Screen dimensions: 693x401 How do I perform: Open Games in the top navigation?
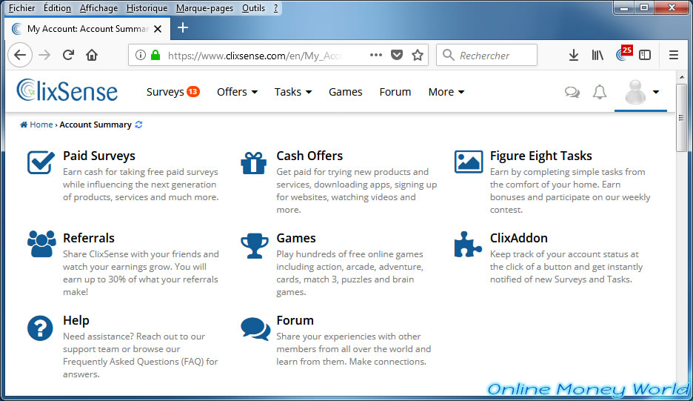(x=345, y=92)
